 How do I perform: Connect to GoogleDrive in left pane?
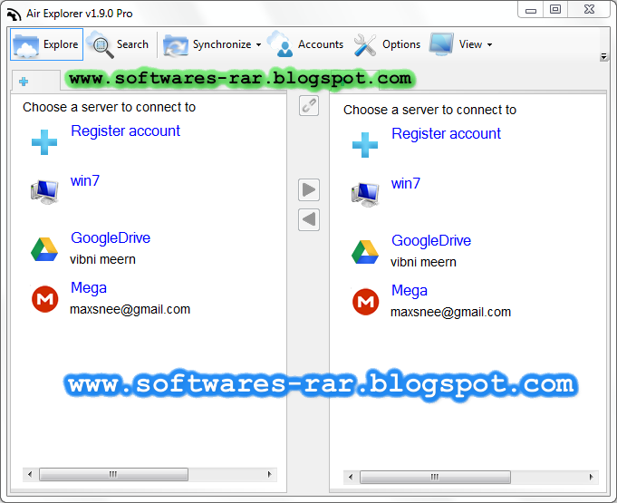tap(111, 237)
